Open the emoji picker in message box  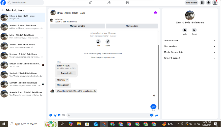click(x=151, y=115)
